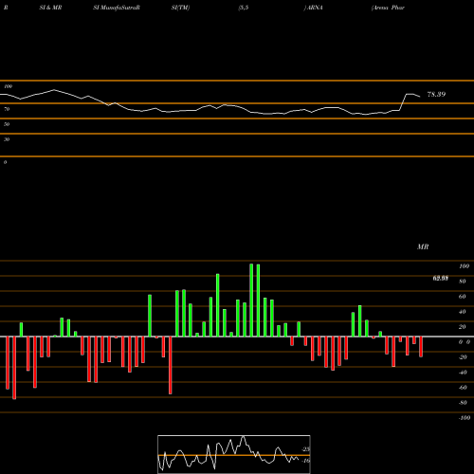Screen dimensions: 474x474
Task: Click the MR axis label -100
Action: [464, 418]
